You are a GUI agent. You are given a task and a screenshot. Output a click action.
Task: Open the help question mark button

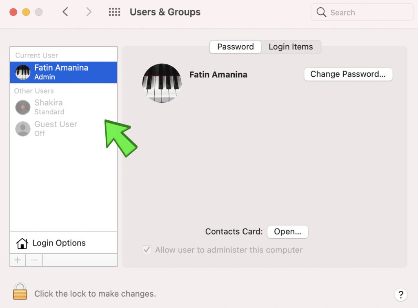[x=401, y=295]
